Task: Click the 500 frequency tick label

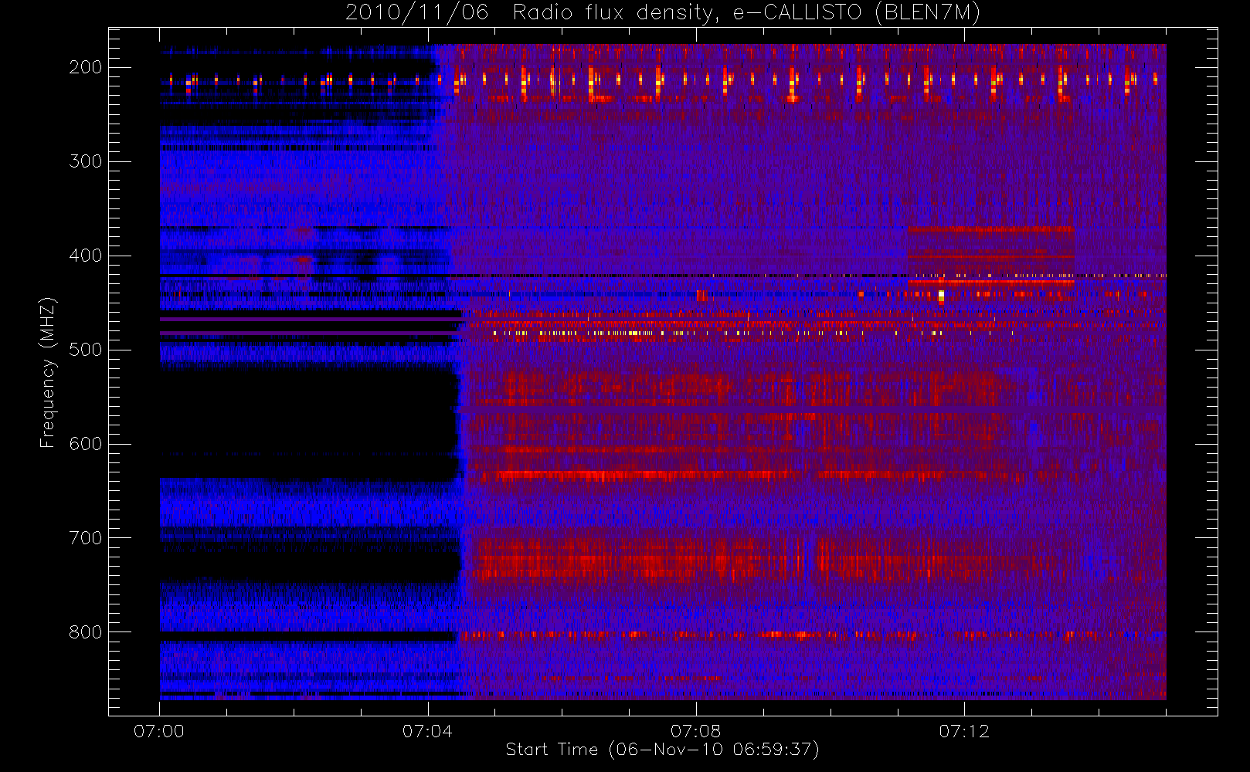Action: pyautogui.click(x=86, y=350)
